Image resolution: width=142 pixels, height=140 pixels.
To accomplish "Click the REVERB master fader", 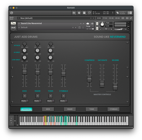I will [x=115, y=86].
